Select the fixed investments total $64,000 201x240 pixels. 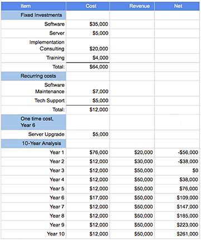(x=88, y=67)
